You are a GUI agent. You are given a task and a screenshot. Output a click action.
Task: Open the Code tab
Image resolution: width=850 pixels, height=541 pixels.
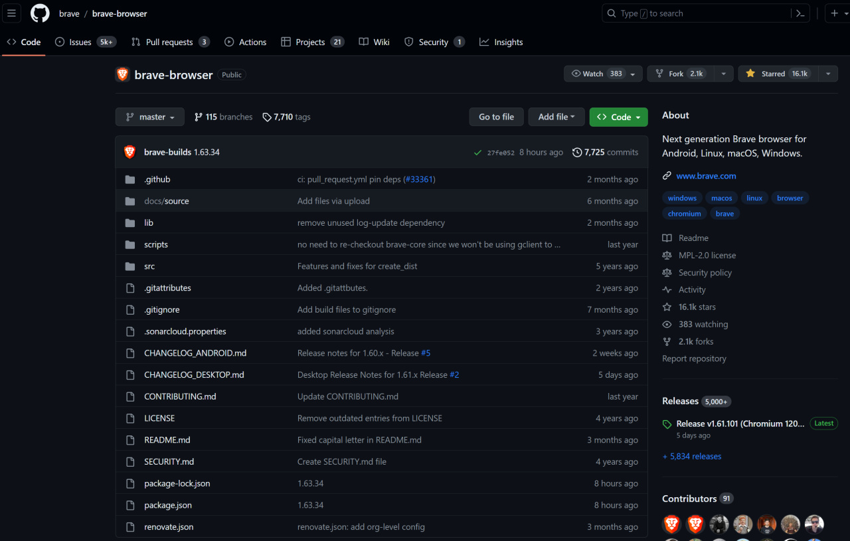(x=24, y=42)
